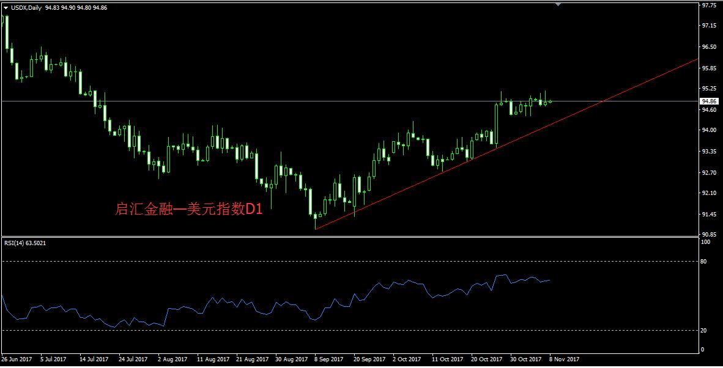This screenshot has width=723, height=368.
Task: Select the gray chart shift triangle marker
Action: point(558,4)
